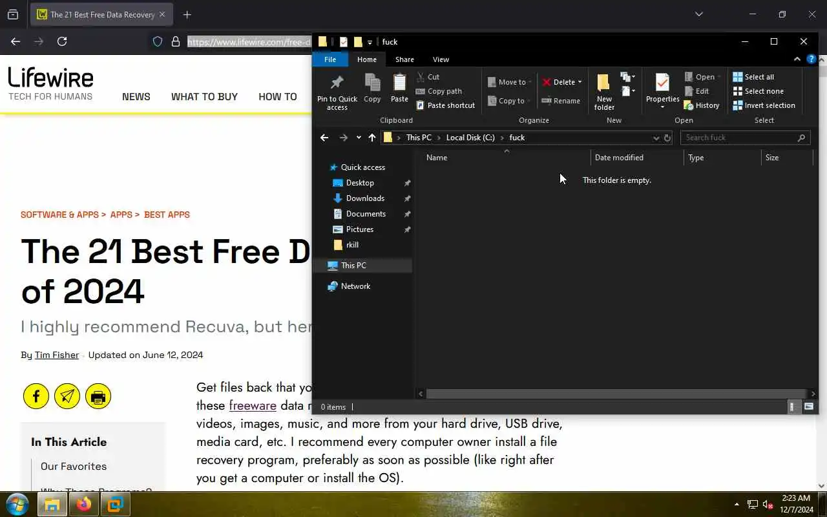This screenshot has width=827, height=517.
Task: Create a New folder from the ribbon
Action: point(604,92)
